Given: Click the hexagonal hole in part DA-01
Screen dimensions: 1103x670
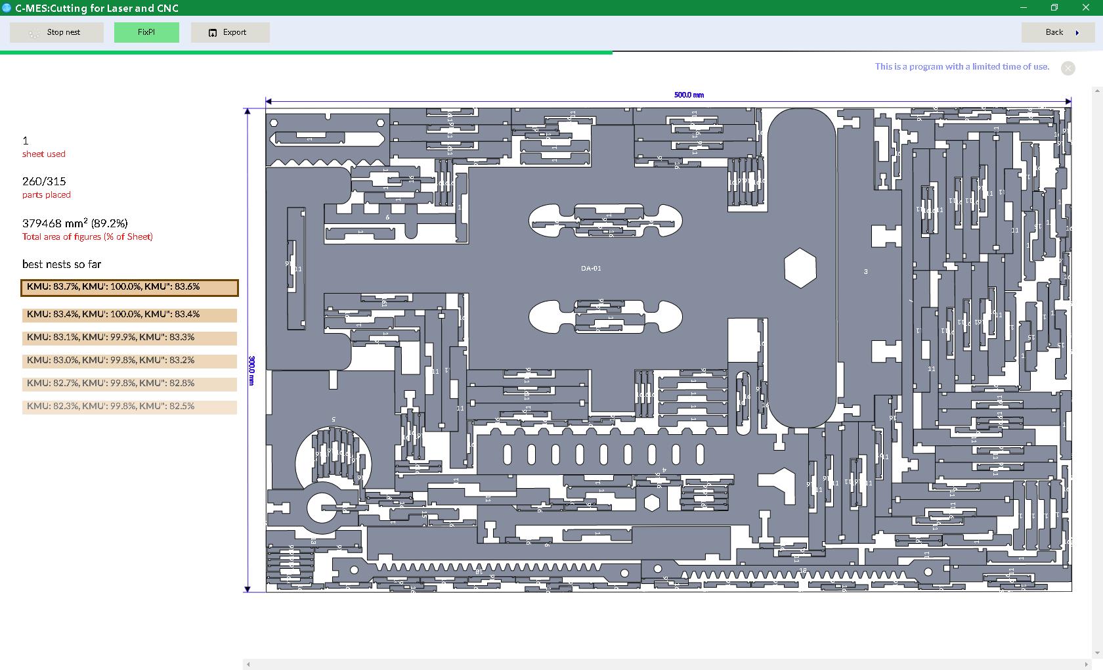Looking at the screenshot, I should pyautogui.click(x=800, y=268).
